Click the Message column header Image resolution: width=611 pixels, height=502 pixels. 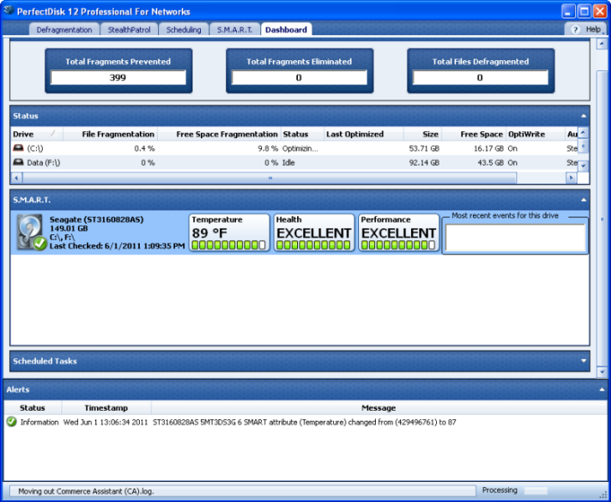[x=378, y=407]
